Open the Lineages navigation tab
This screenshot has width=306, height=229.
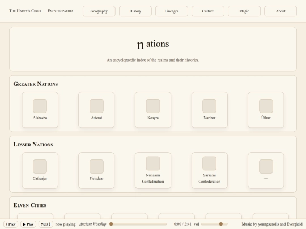(172, 11)
